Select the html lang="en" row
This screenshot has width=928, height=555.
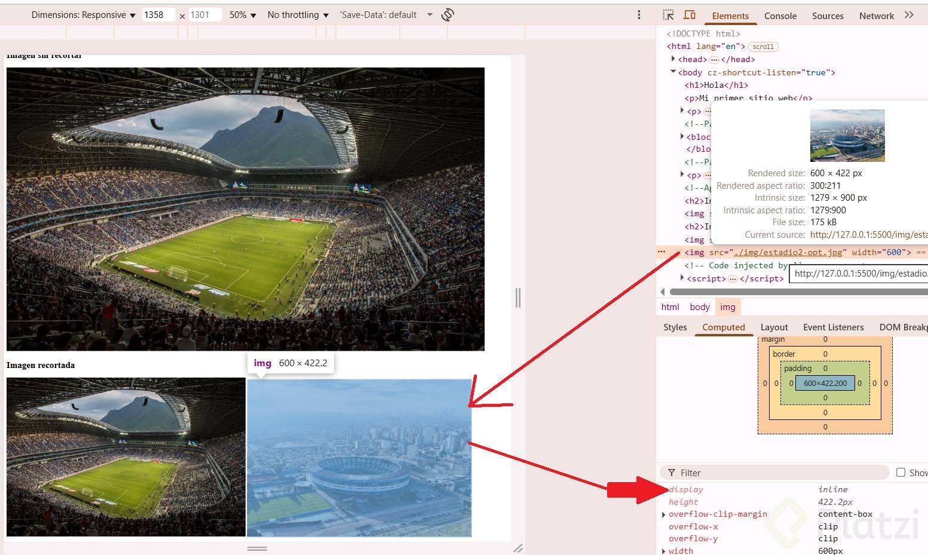coord(706,47)
